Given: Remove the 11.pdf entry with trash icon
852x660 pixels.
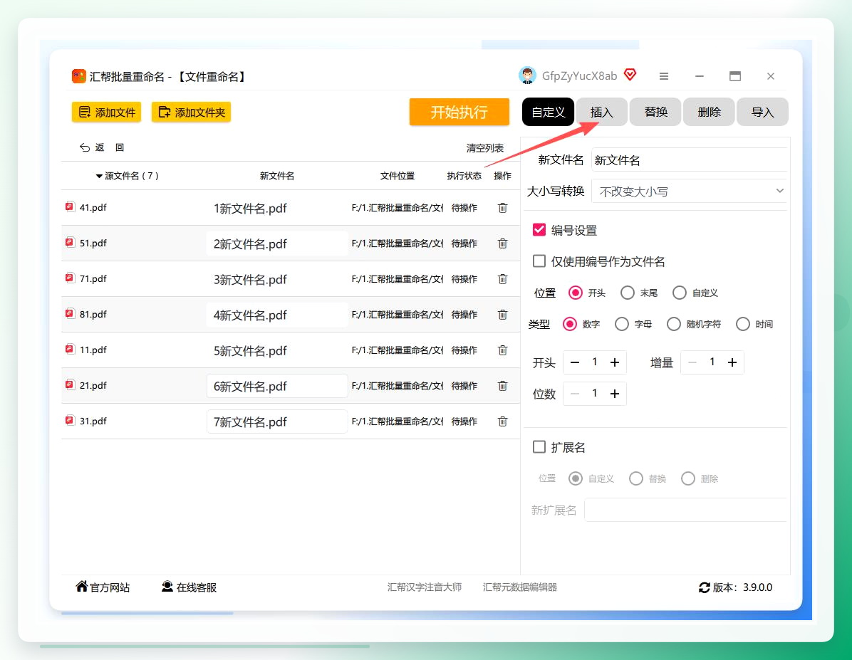Looking at the screenshot, I should 503,350.
